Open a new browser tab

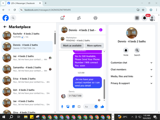coord(45,3)
